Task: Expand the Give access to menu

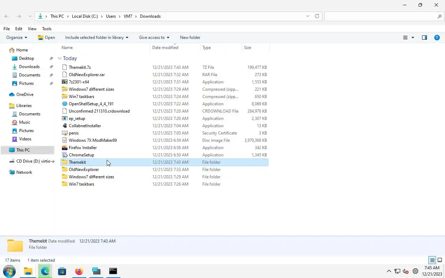Action: coord(154,38)
